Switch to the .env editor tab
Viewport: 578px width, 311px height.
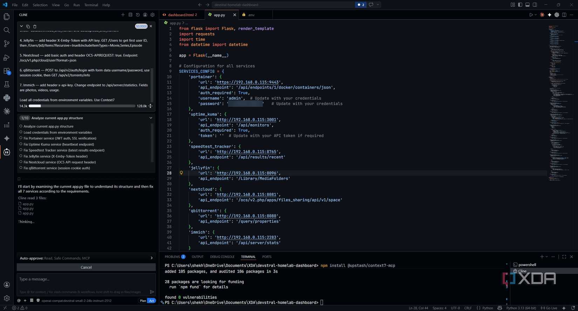click(x=251, y=15)
